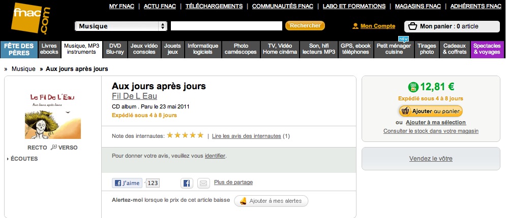Select the Jeux vidéo consoles tab
The height and width of the screenshot is (218, 506).
[144, 50]
